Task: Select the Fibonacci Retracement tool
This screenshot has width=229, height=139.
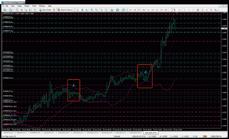Action: [x=202, y=10]
